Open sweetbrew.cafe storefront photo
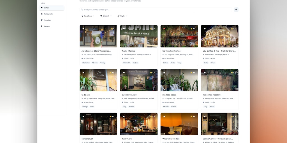This screenshot has width=287, height=143. 139,80
